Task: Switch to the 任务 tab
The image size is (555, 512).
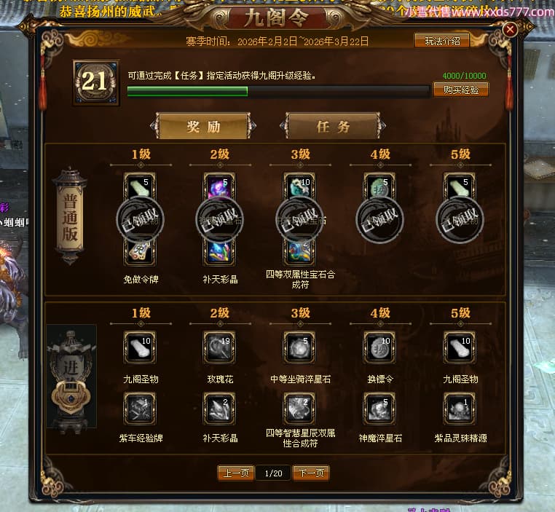Action: [333, 126]
